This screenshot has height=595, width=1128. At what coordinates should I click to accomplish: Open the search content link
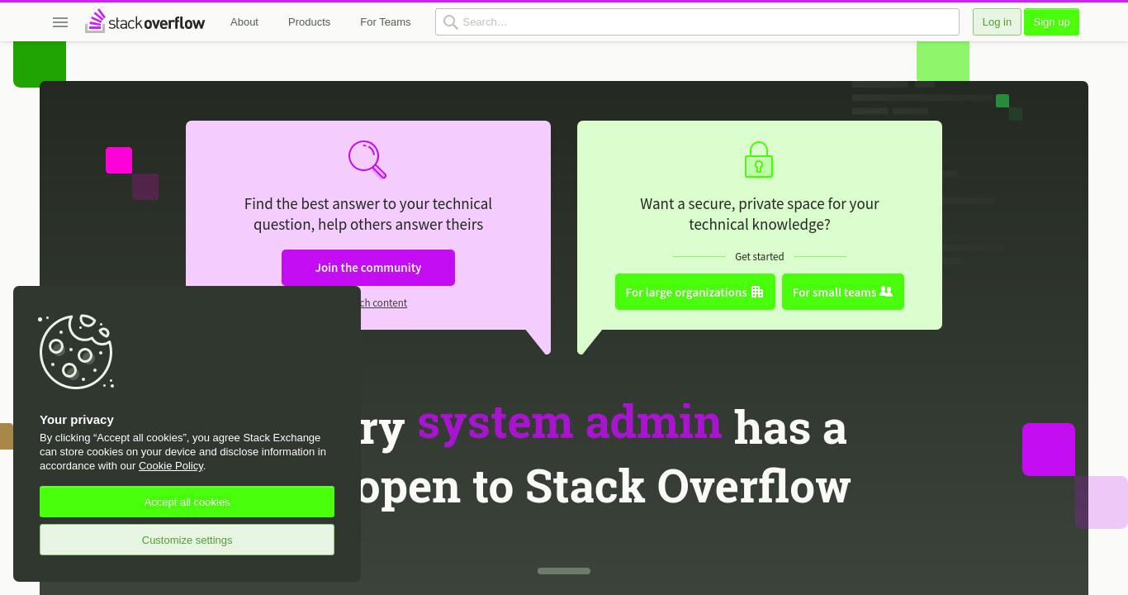point(383,303)
